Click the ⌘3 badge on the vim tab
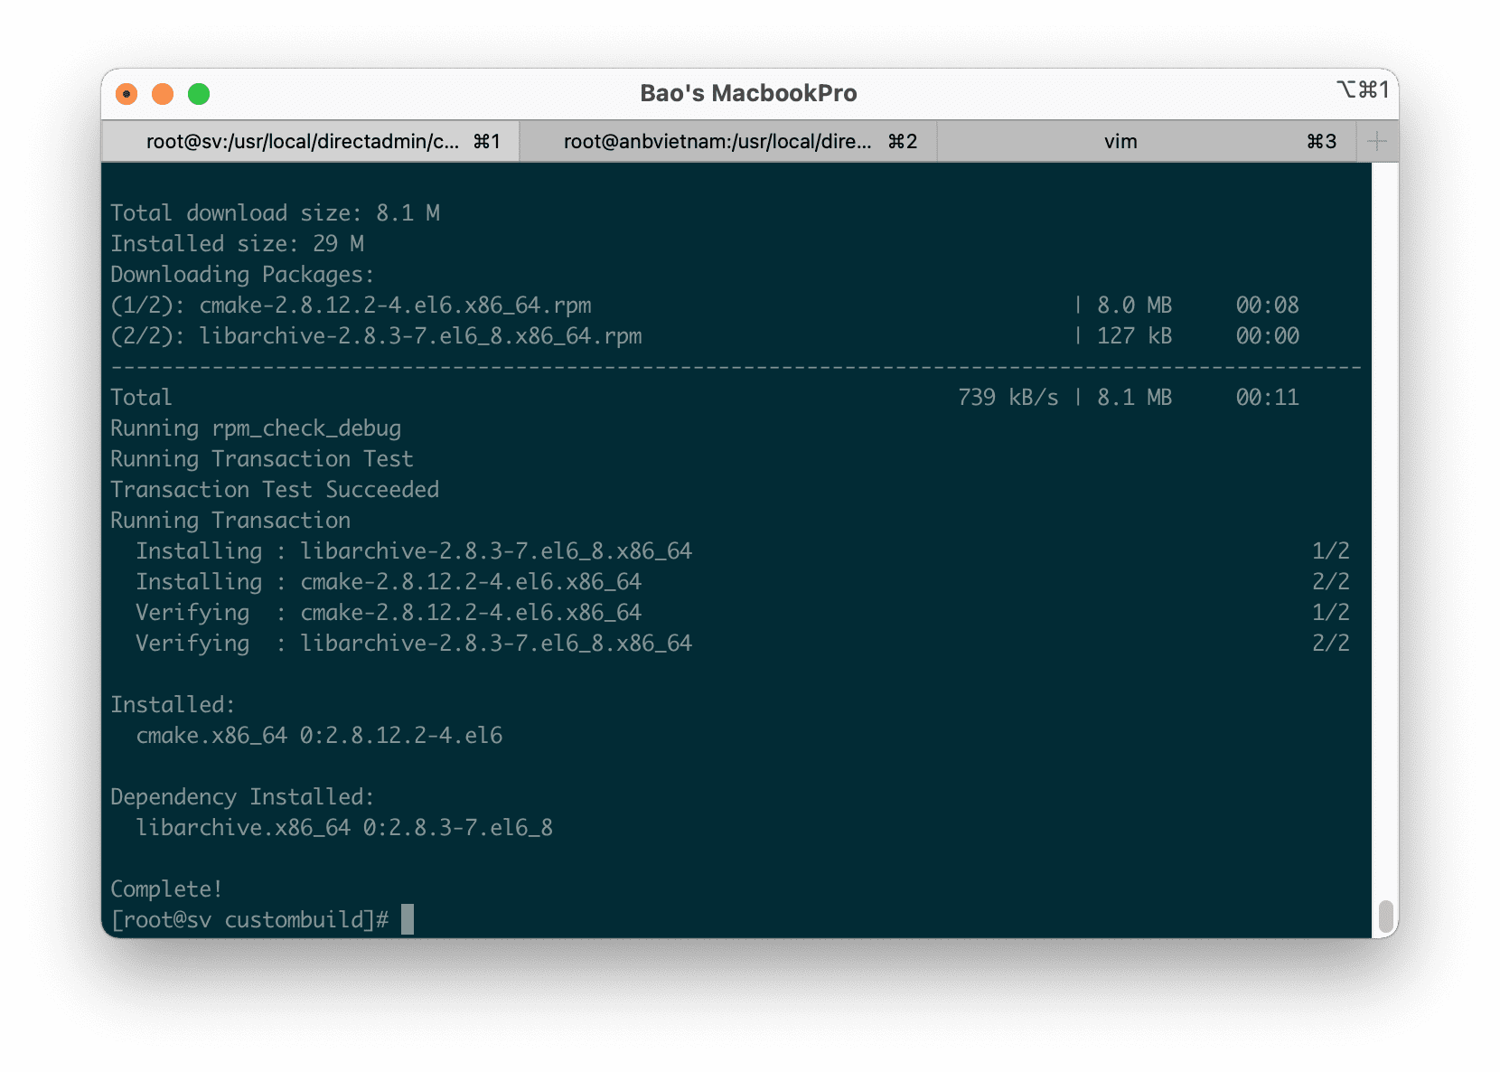Viewport: 1500px width, 1072px height. [1322, 141]
